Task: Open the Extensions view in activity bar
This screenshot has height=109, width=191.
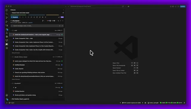Action: pos(7,29)
